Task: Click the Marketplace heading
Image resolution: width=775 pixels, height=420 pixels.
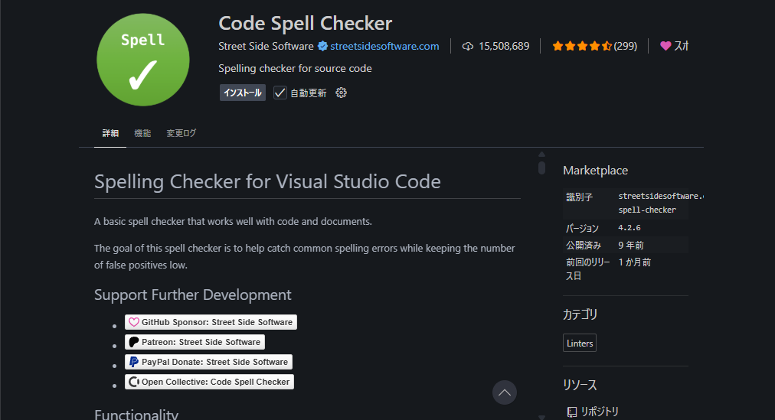Action: point(595,171)
